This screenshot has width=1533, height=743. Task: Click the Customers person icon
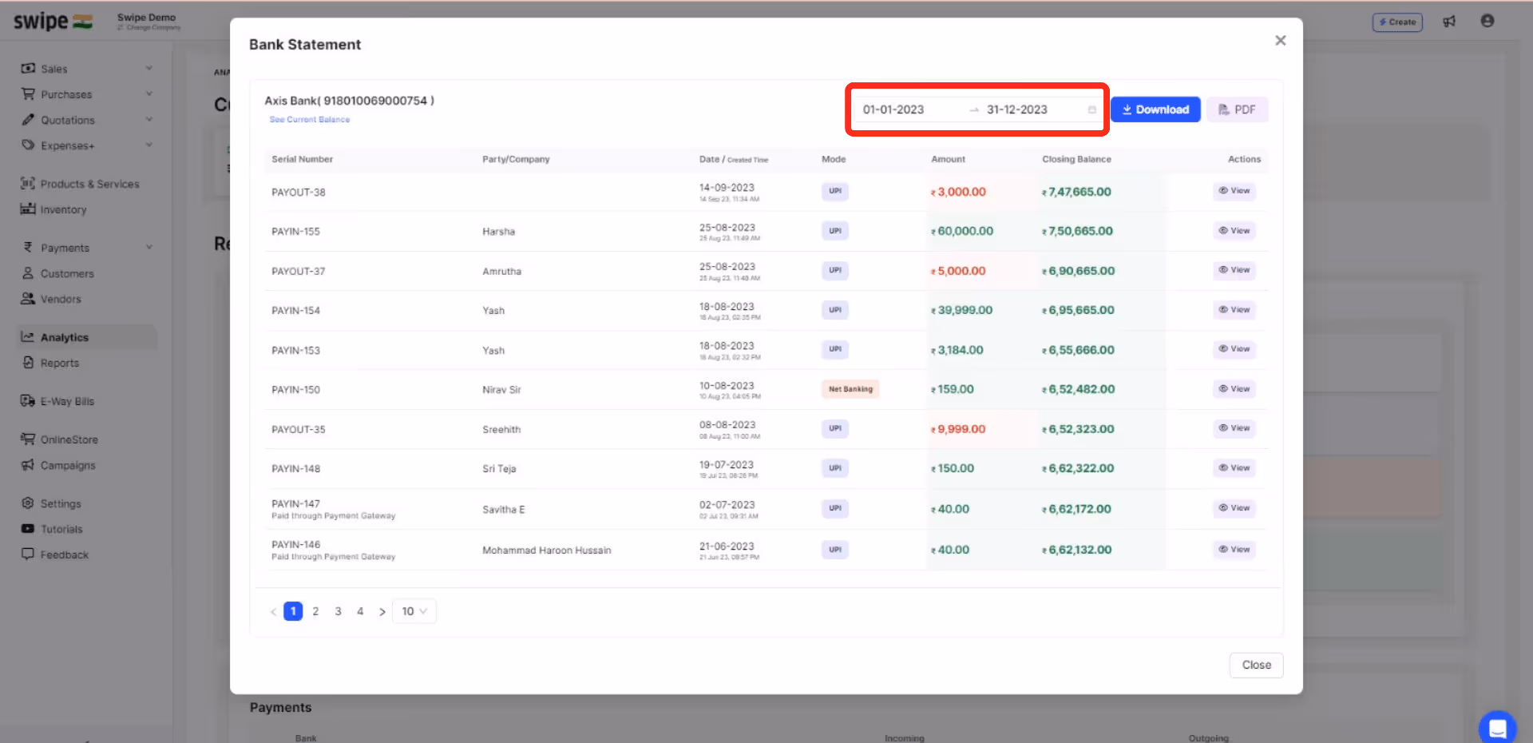pos(28,273)
